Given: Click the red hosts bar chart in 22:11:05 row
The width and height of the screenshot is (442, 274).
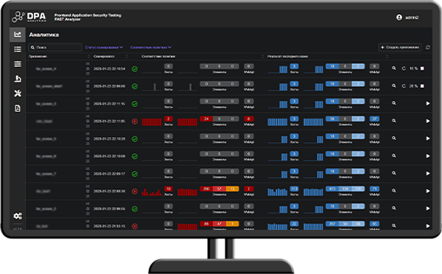Looking at the screenshot, I should 152,122.
